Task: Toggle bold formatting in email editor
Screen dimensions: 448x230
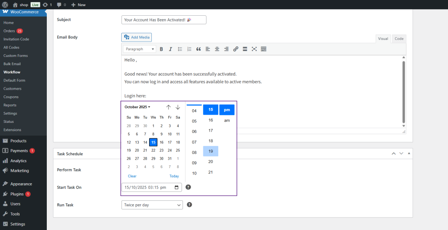Action: [x=161, y=49]
